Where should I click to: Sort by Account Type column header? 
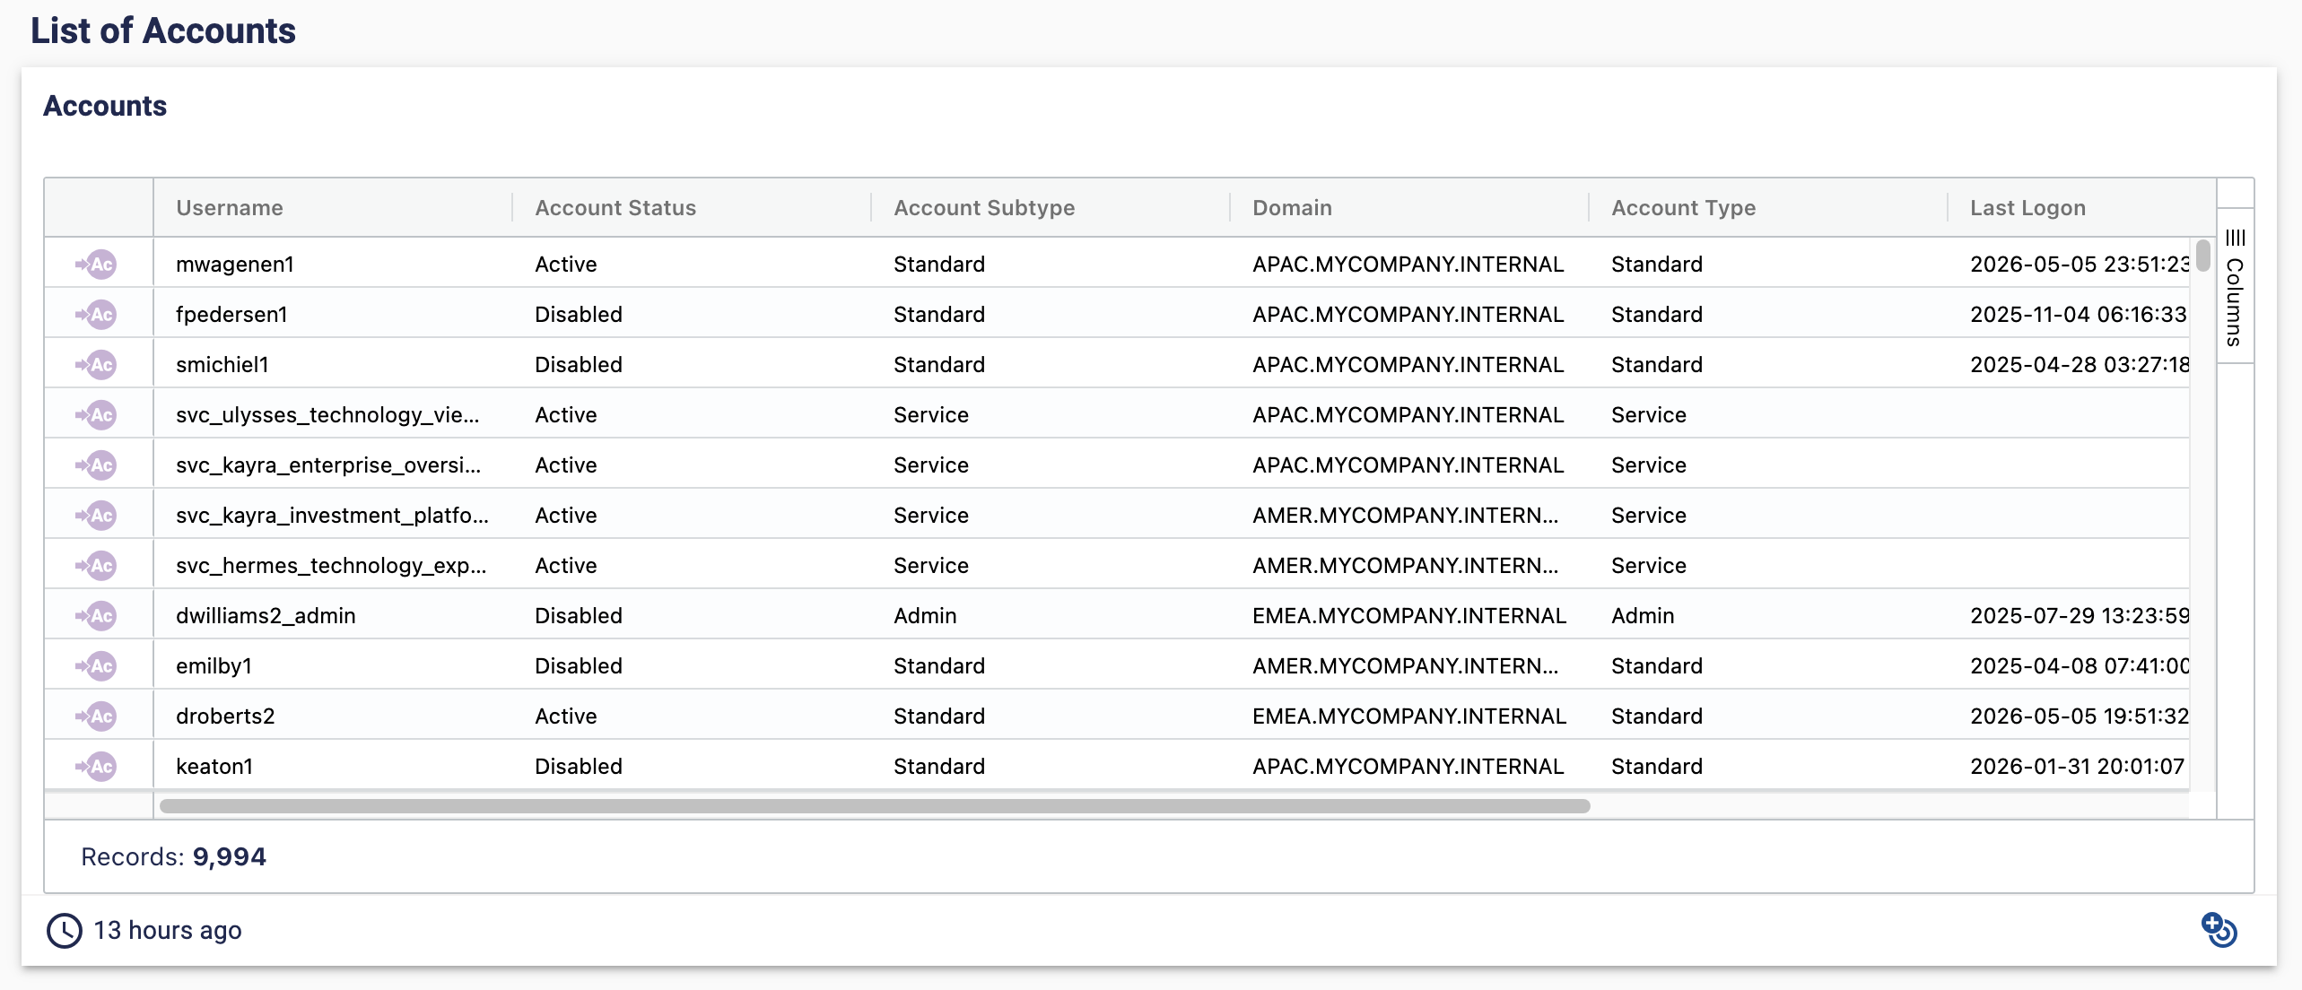(x=1683, y=208)
